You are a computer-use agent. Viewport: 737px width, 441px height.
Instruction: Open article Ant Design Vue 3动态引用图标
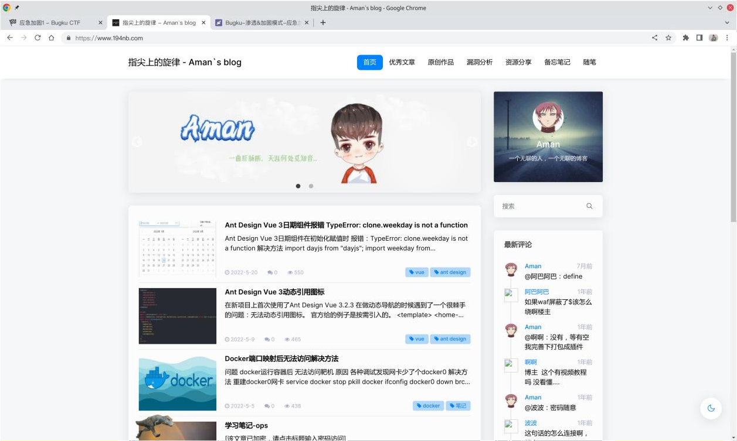coord(274,292)
